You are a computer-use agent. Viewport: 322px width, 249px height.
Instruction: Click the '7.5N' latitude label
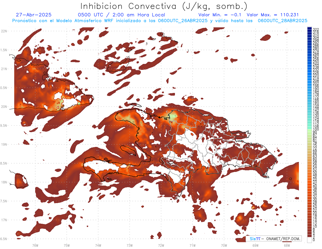[4, 201]
